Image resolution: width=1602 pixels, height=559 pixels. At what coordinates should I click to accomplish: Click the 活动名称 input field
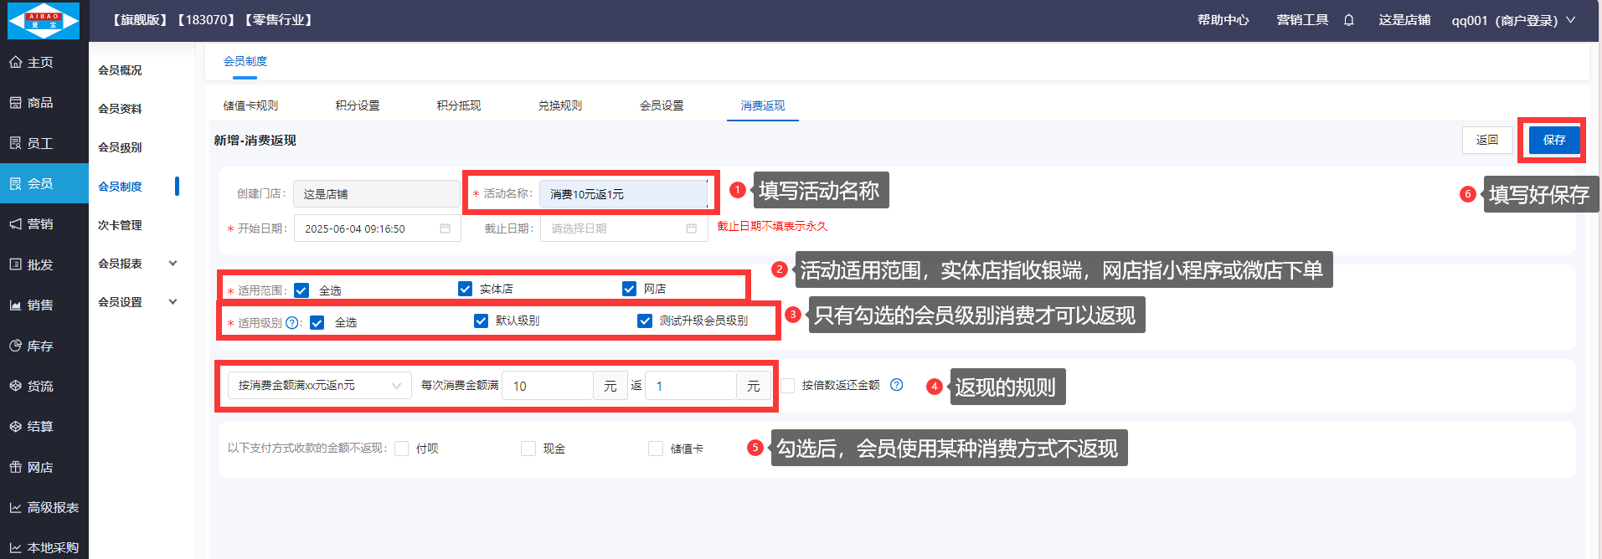pyautogui.click(x=622, y=194)
